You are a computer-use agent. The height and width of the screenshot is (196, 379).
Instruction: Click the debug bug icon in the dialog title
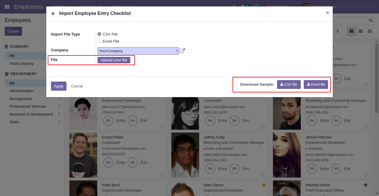(53, 13)
